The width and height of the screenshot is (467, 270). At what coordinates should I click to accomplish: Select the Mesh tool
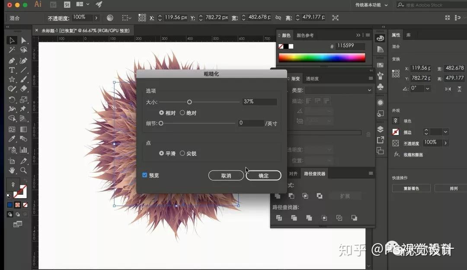12,129
